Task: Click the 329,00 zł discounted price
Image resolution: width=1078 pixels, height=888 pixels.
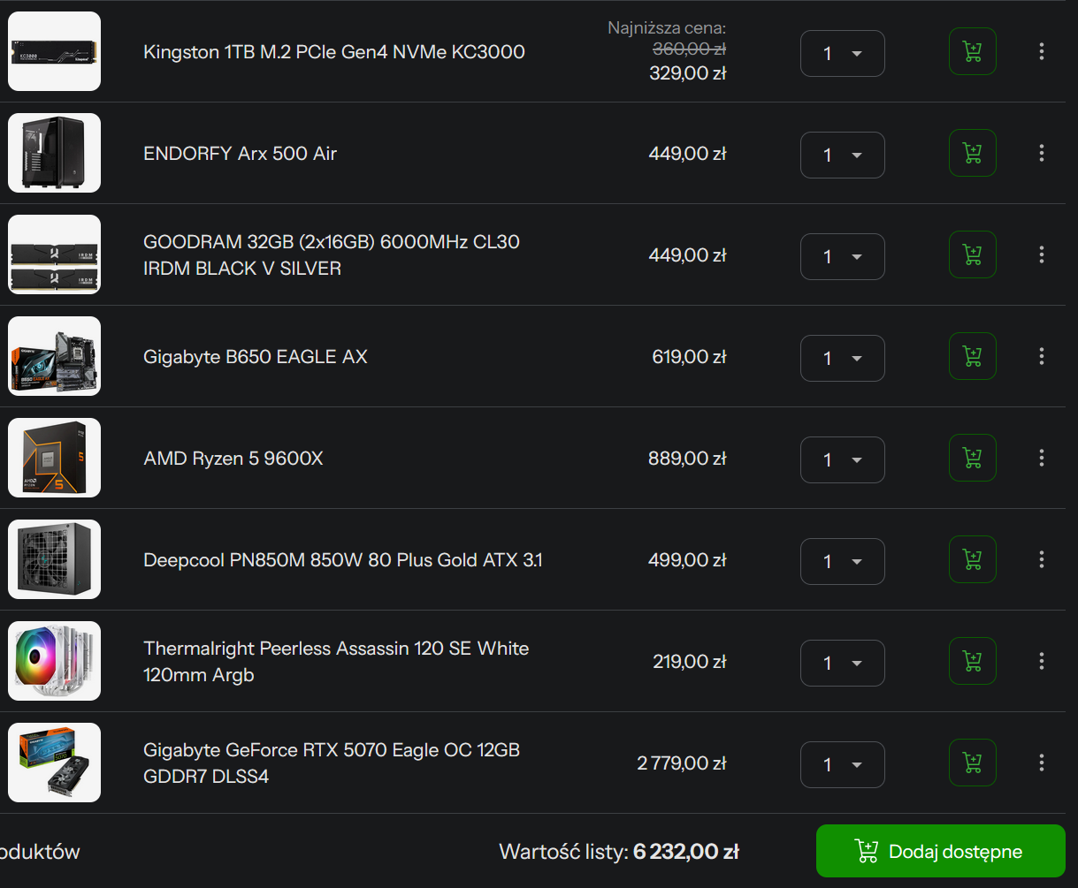Action: point(688,73)
